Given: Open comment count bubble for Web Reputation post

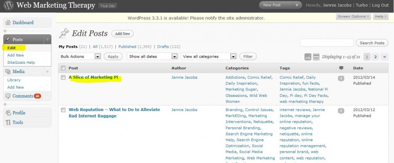Looking at the screenshot, I should (341, 111).
